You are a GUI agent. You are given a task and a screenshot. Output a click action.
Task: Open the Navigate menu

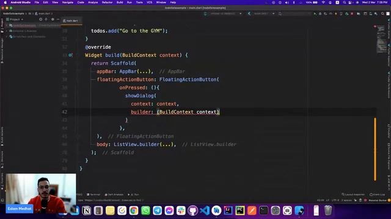click(x=68, y=2)
